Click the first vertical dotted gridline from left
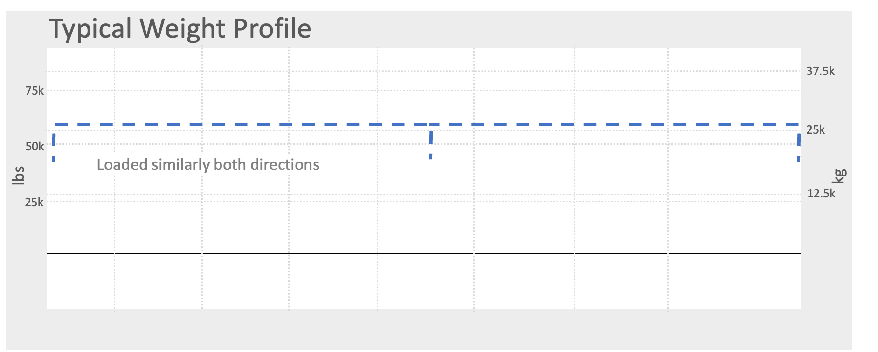This screenshot has width=878, height=352. click(x=115, y=210)
